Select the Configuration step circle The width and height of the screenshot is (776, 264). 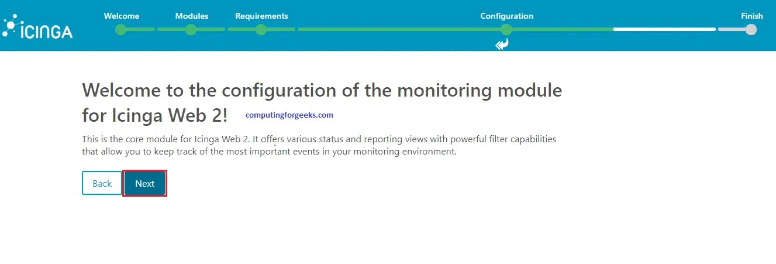(506, 29)
